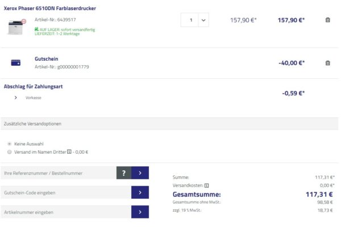Click into the Gutschein-Code eingeben field
This screenshot has width=341, height=227.
65,192
